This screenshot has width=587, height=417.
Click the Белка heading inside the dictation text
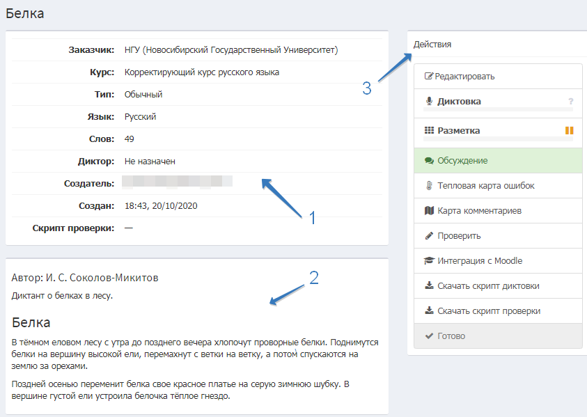31,323
